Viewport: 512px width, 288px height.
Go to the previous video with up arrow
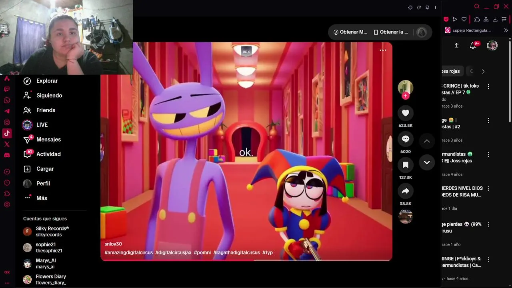pyautogui.click(x=427, y=141)
